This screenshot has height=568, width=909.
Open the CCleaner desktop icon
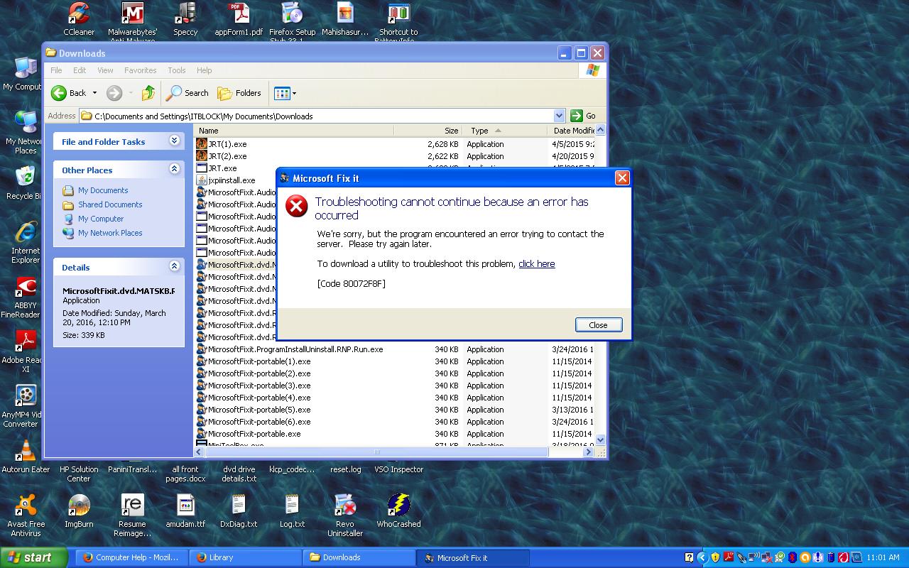pos(79,14)
